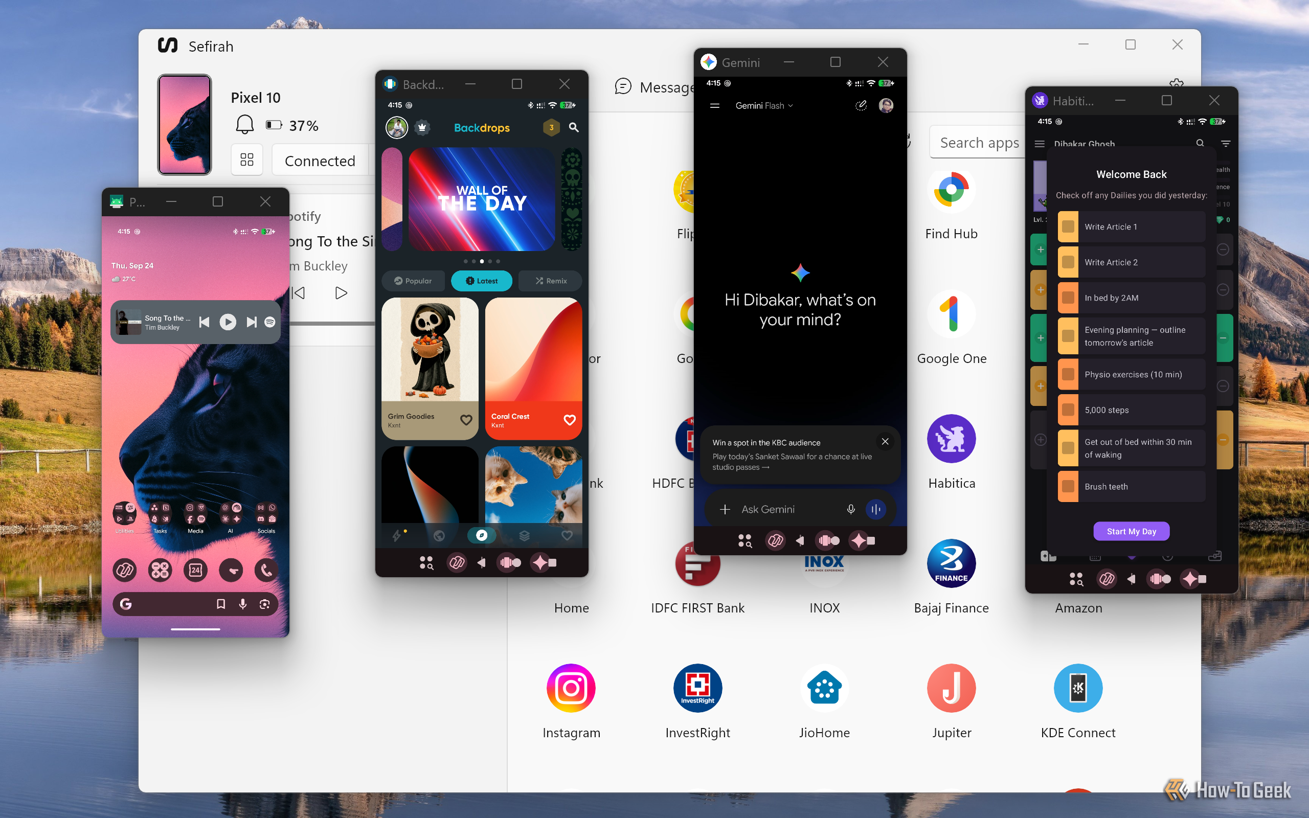Open search in Backdrops app
Image resolution: width=1309 pixels, height=818 pixels.
coord(573,128)
